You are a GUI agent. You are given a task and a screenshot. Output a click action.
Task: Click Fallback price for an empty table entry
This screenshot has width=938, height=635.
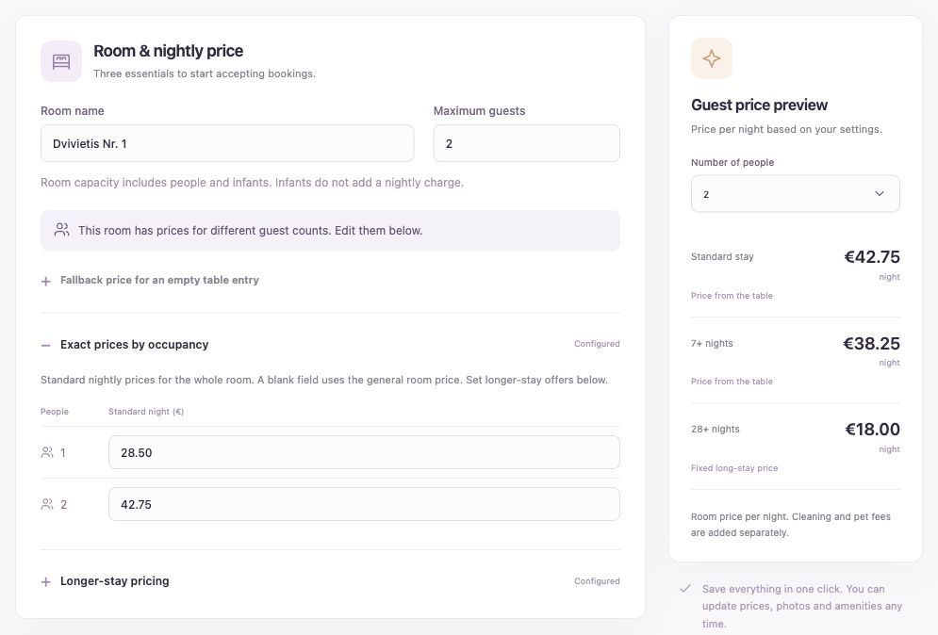(159, 280)
